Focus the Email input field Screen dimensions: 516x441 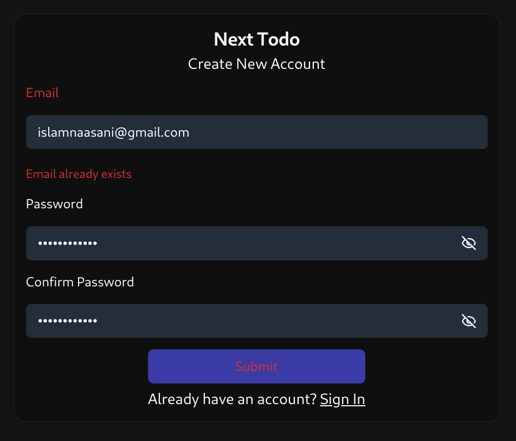pos(257,132)
